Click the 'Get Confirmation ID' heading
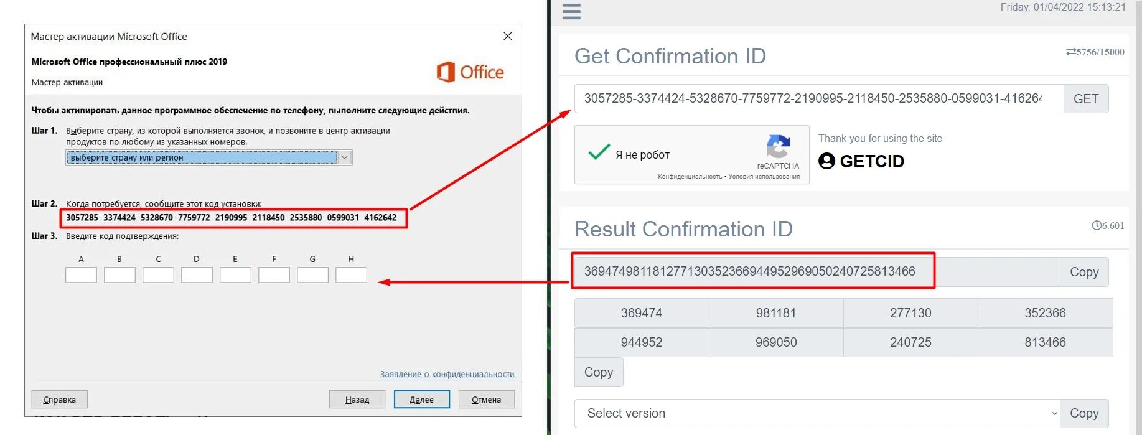The image size is (1142, 435). coord(670,56)
